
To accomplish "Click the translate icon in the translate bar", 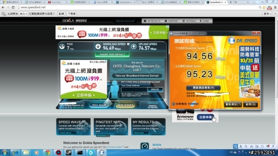I will click(4, 14).
